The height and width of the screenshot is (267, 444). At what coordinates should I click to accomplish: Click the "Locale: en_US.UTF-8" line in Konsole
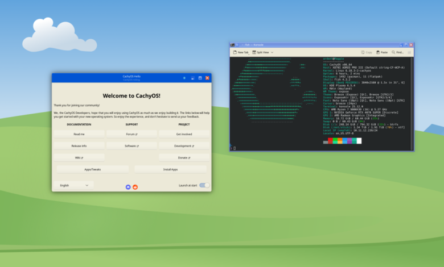click(x=338, y=133)
